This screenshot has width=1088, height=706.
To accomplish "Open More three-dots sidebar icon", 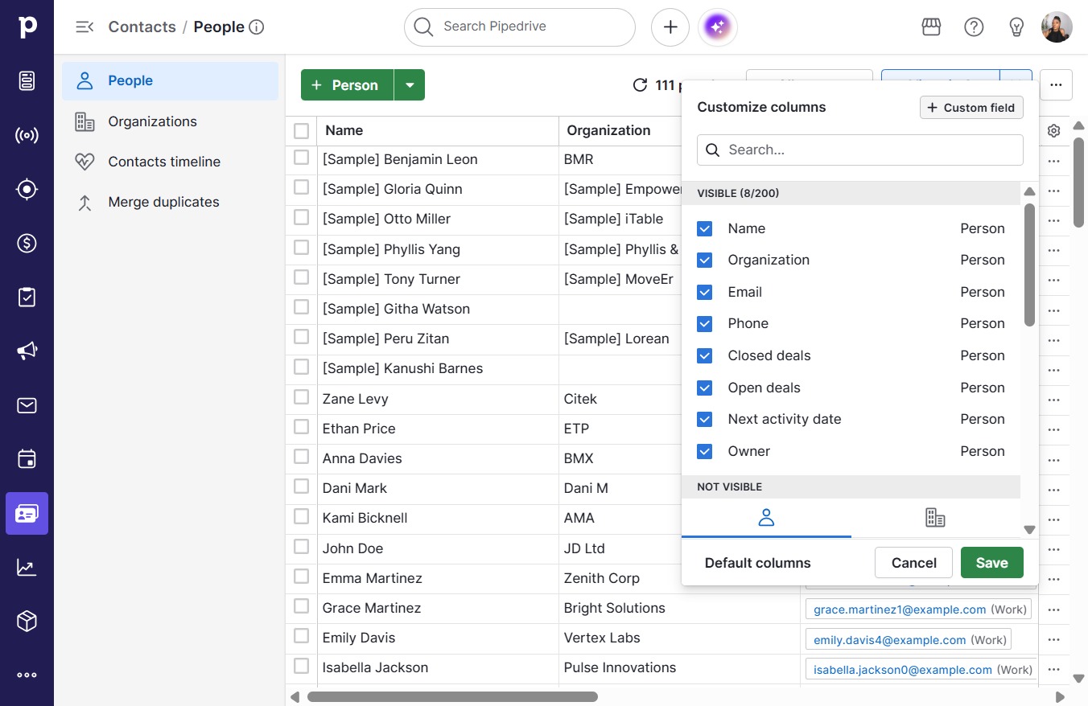I will (x=27, y=675).
